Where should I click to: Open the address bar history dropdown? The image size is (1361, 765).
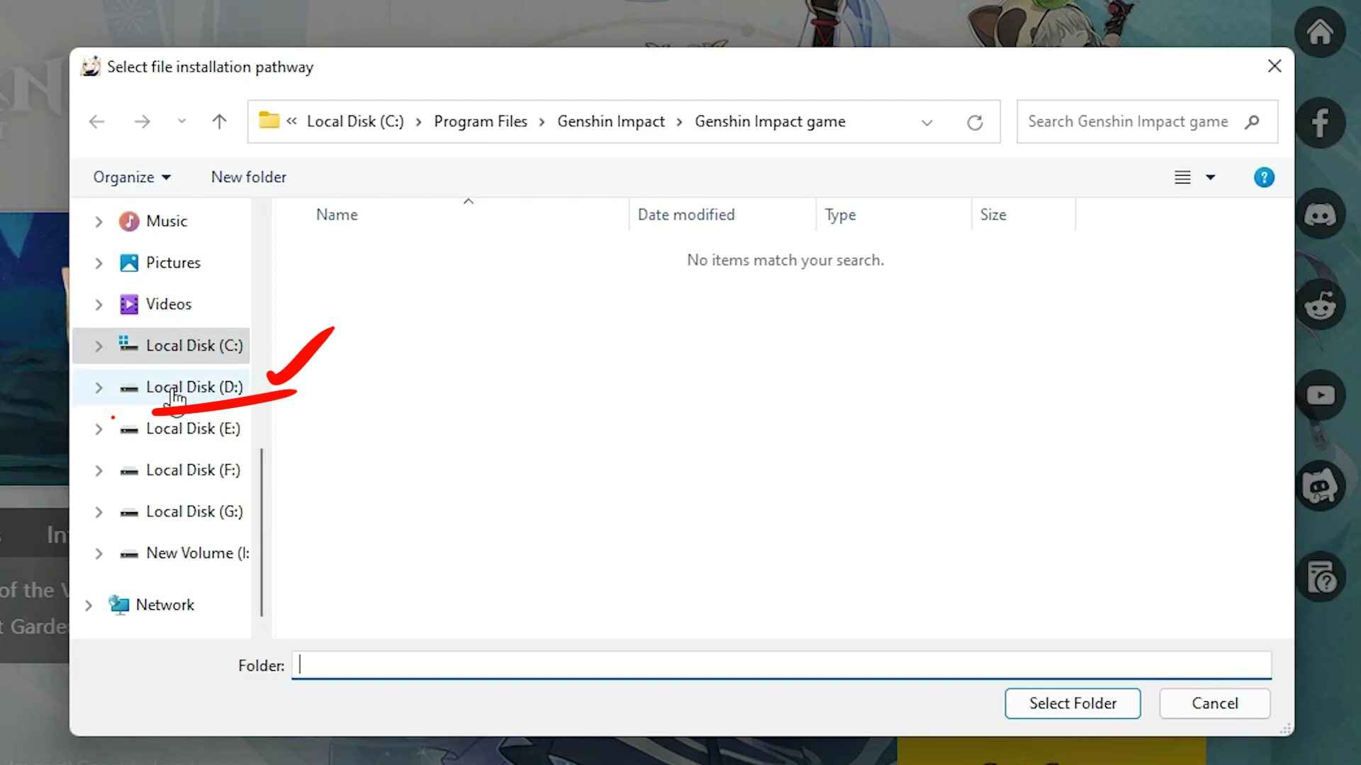926,123
